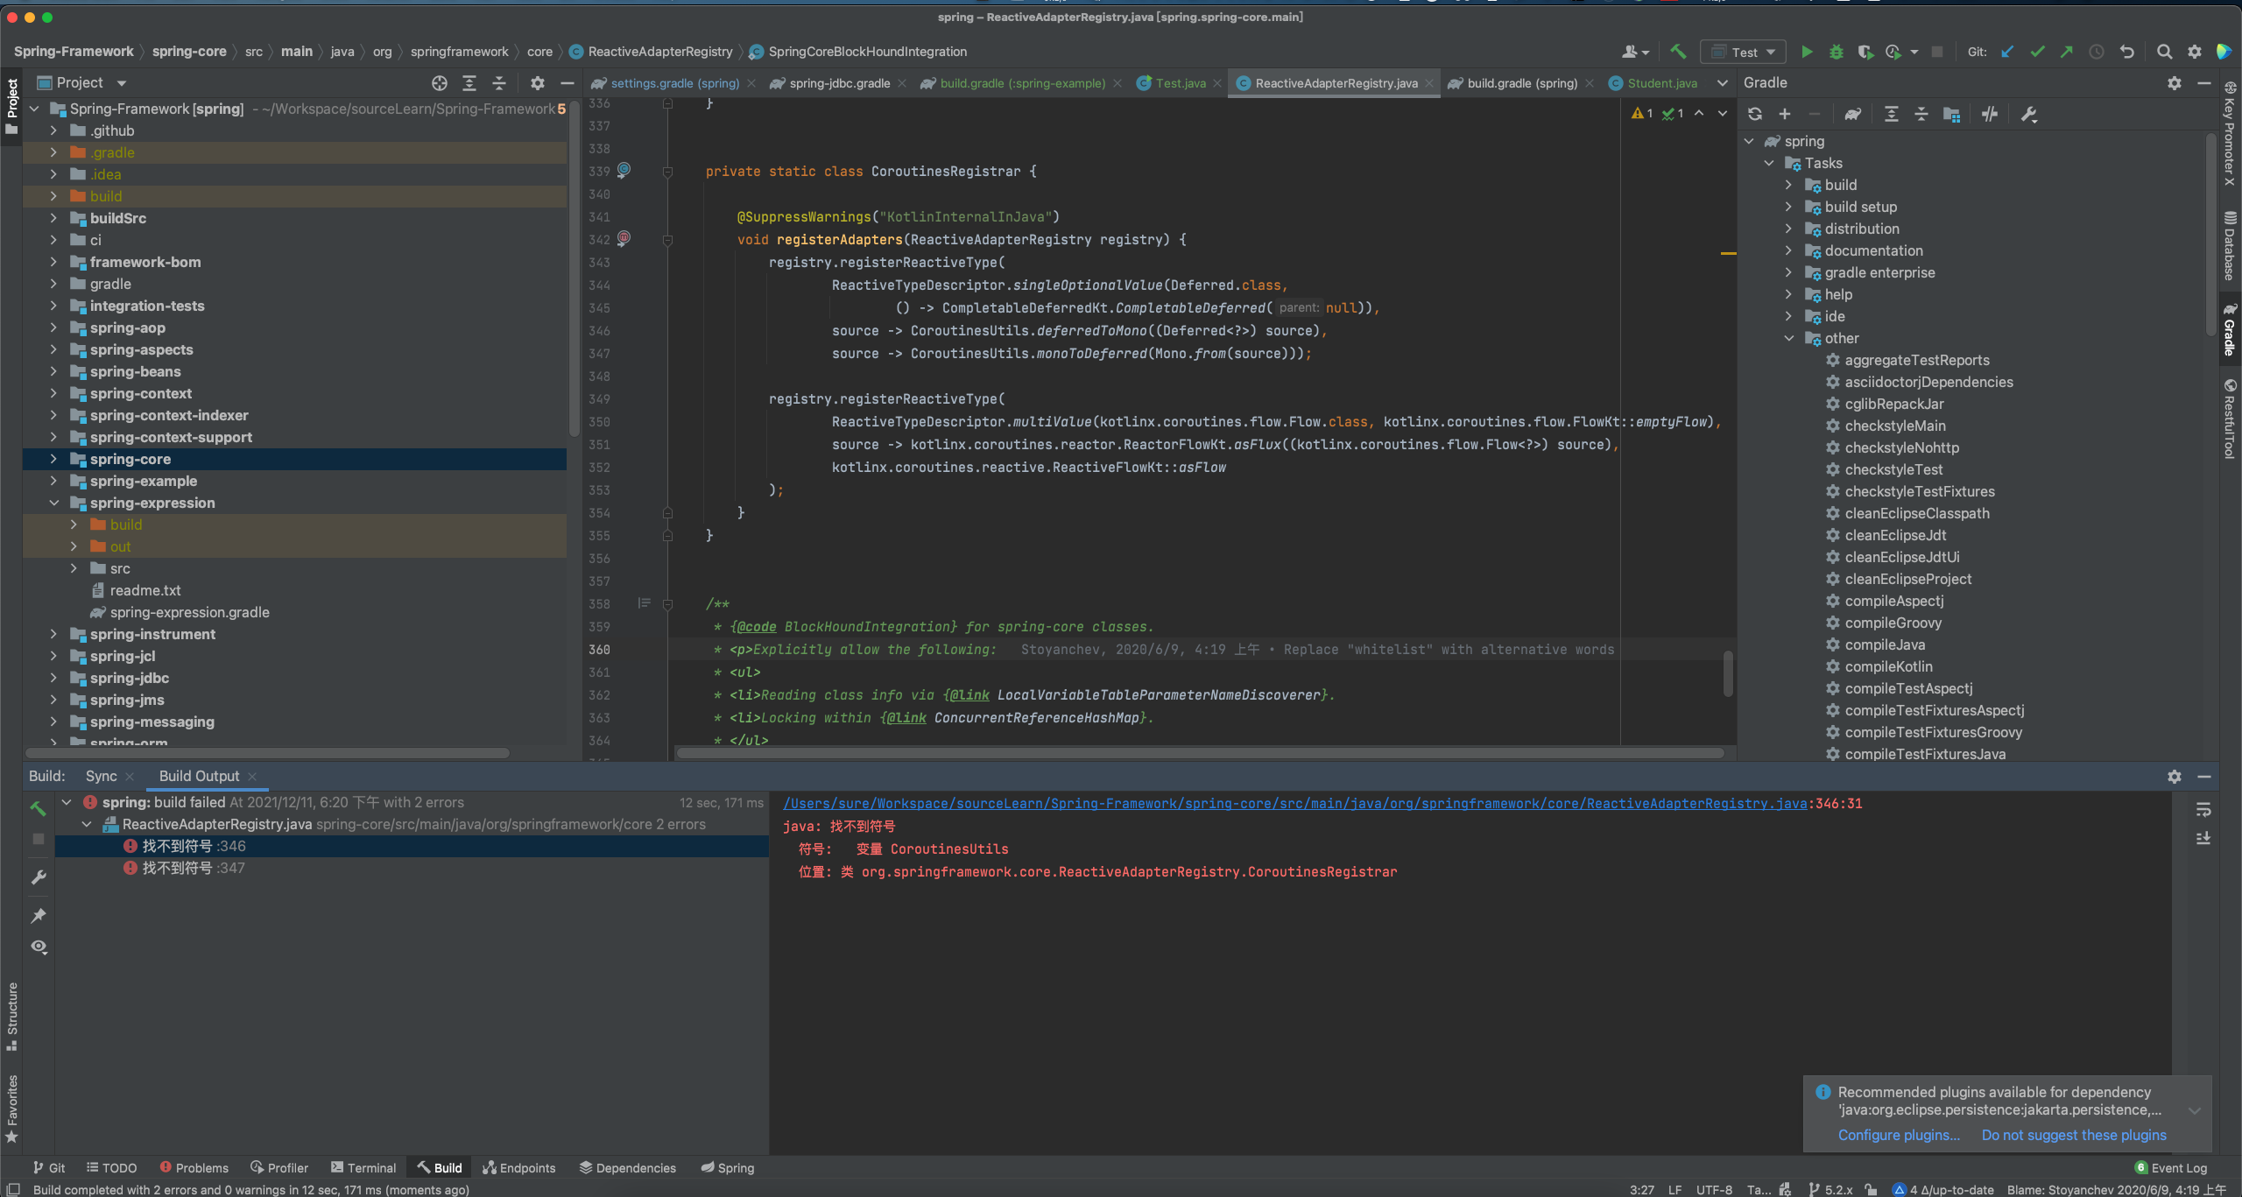This screenshot has width=2242, height=1197.
Task: Expand the spring-core module
Action: (54, 459)
